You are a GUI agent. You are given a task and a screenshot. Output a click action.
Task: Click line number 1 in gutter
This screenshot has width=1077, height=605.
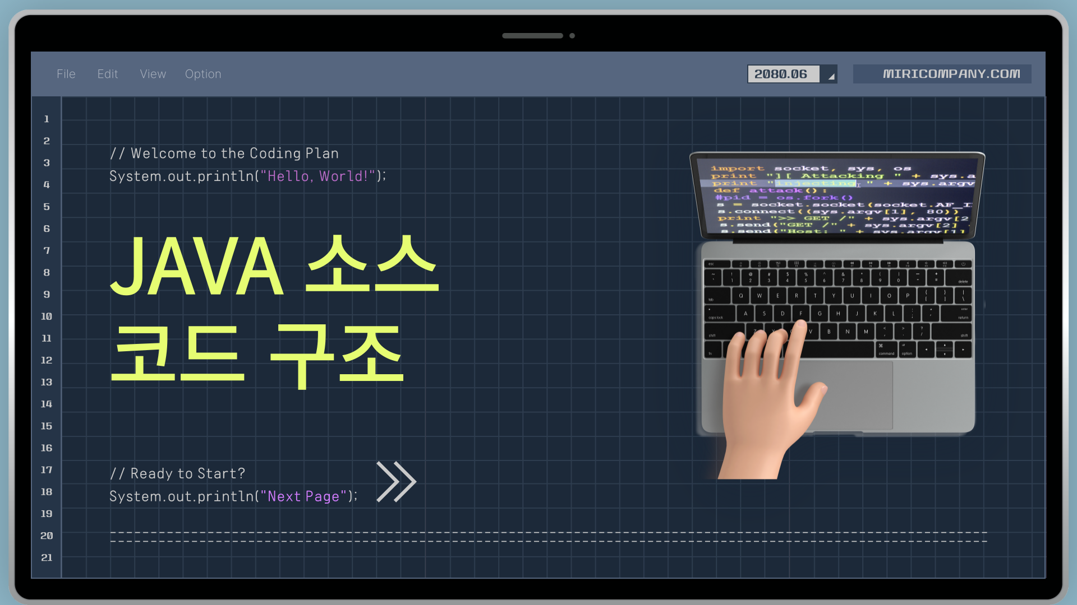click(47, 119)
